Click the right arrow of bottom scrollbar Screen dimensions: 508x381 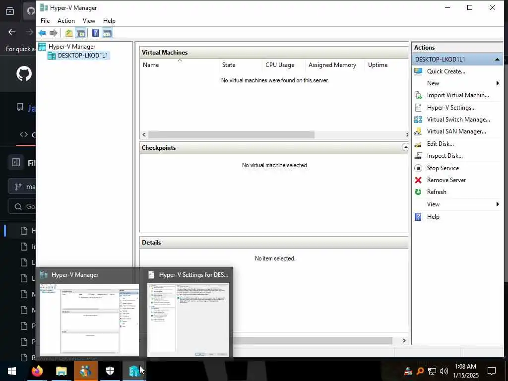(x=404, y=340)
